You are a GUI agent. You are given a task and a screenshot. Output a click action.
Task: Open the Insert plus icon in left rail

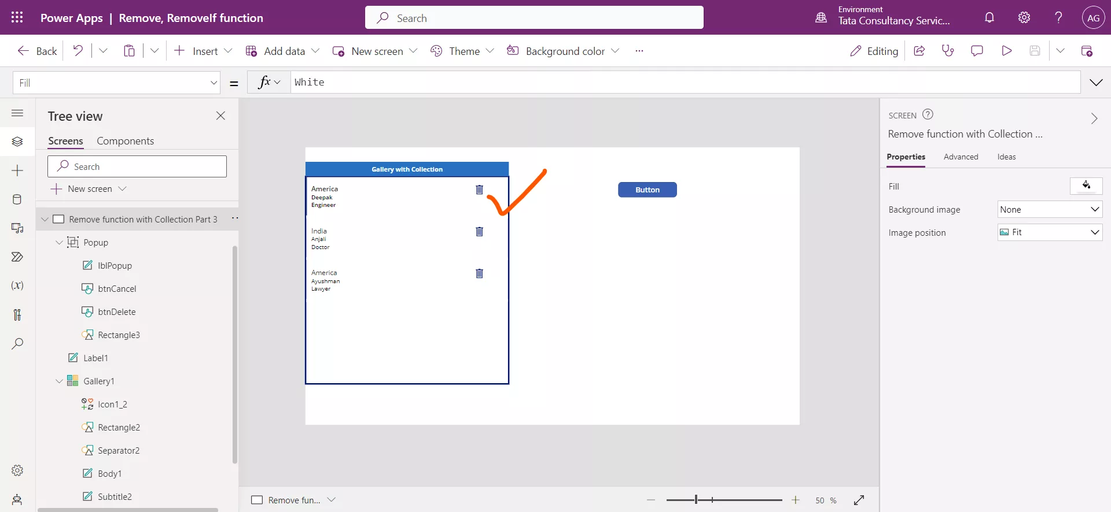[x=17, y=170]
